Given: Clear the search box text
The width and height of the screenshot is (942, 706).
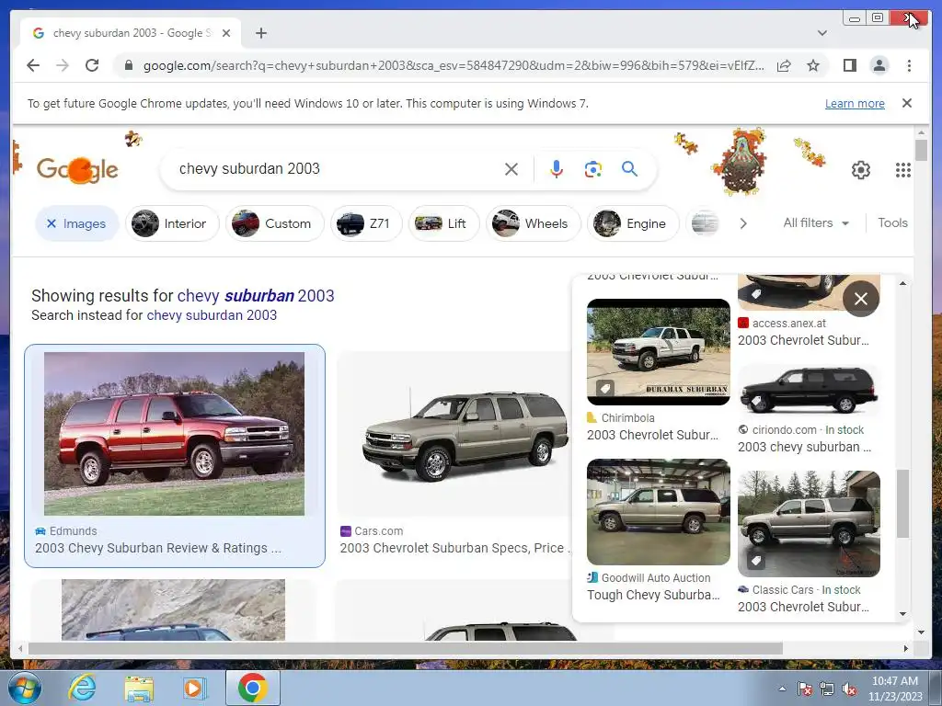Looking at the screenshot, I should pyautogui.click(x=511, y=169).
